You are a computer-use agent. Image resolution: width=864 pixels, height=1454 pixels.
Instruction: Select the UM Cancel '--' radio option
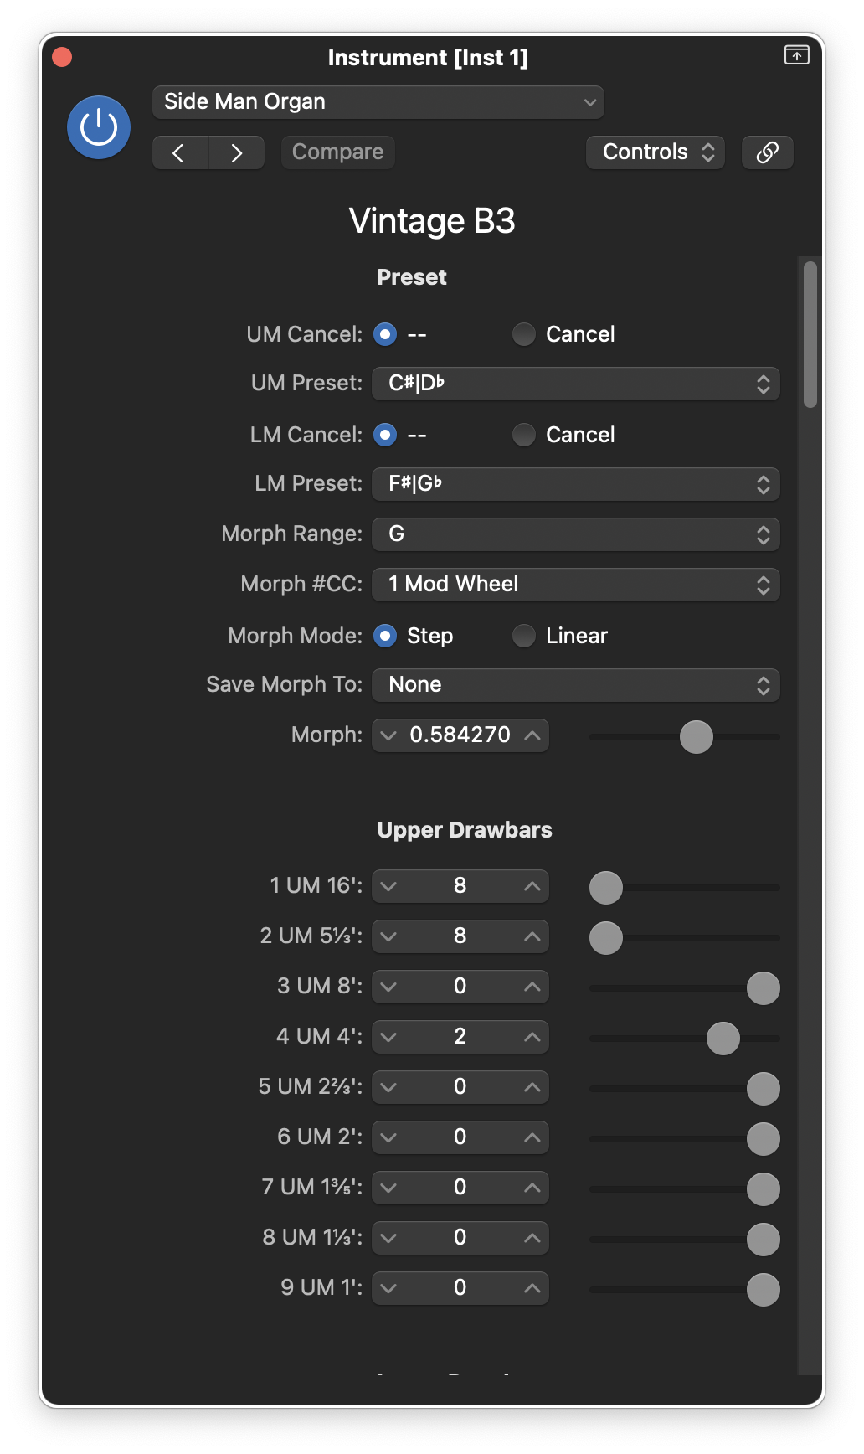point(385,335)
